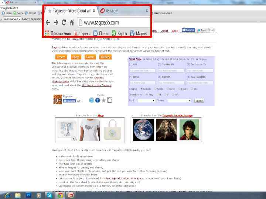
Task: Click the orange Gallery button
Action: click(105, 57)
